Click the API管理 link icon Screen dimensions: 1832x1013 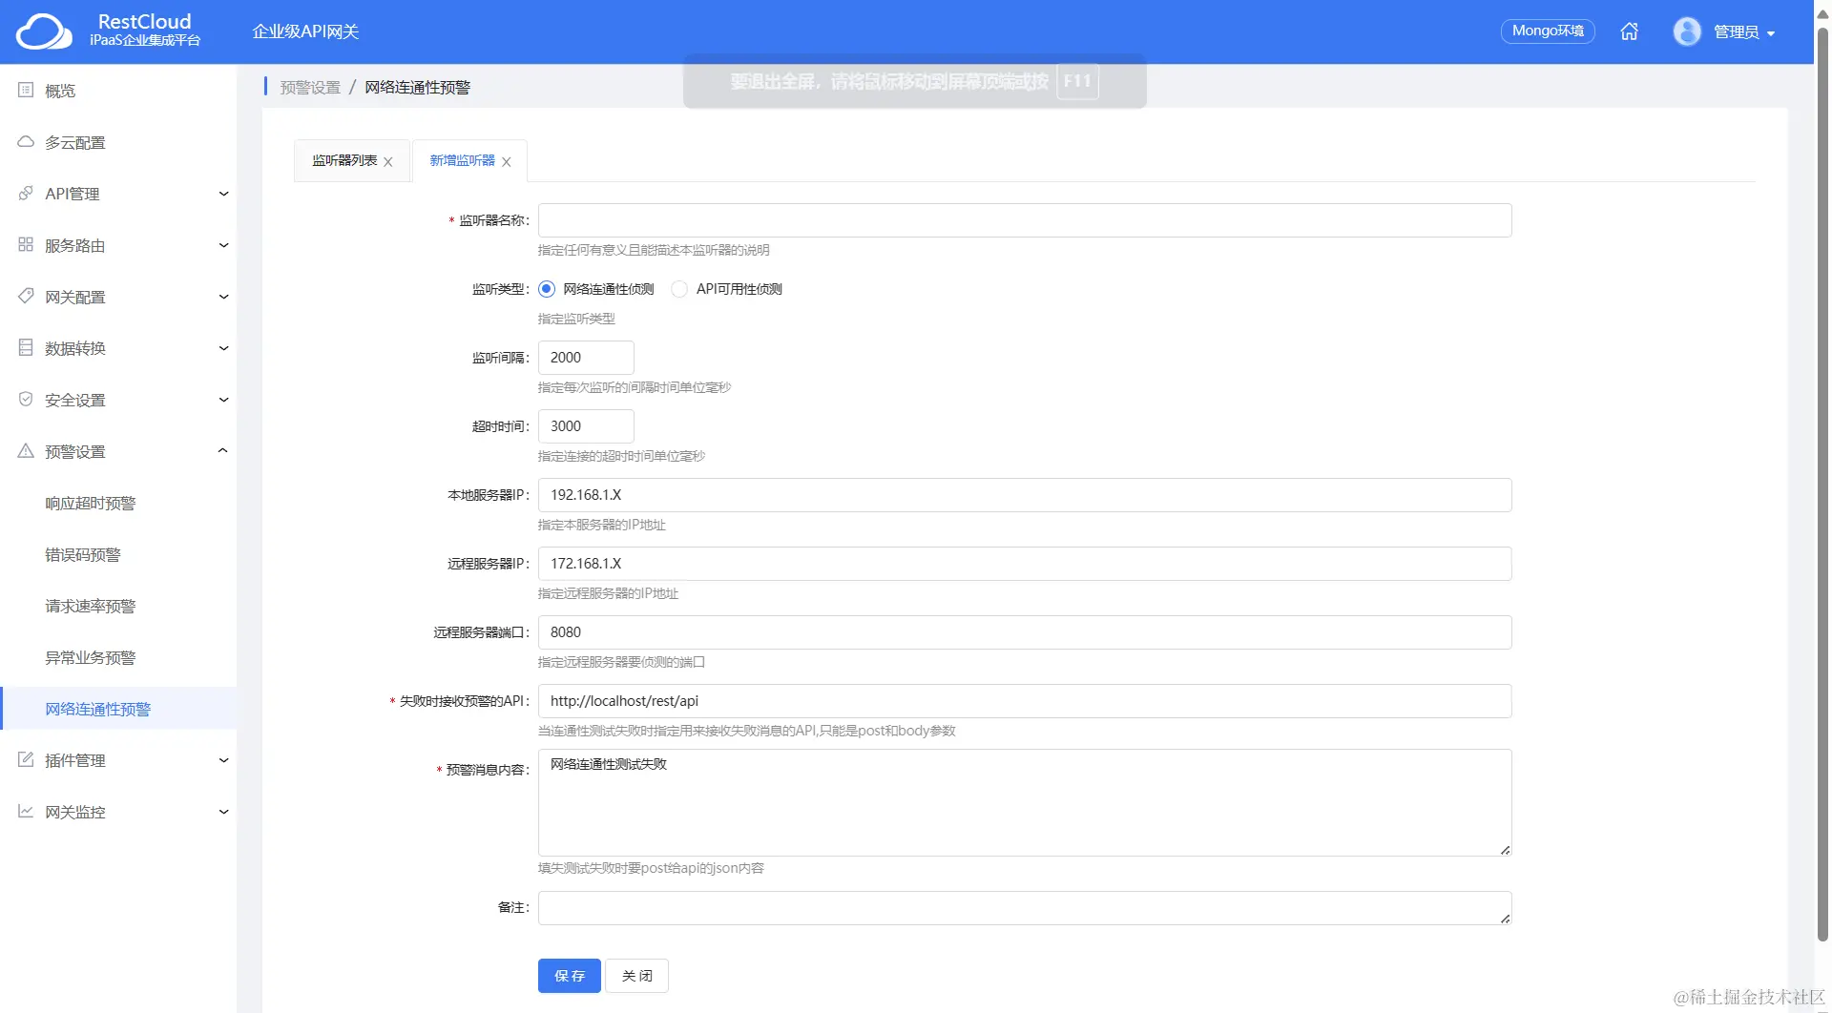point(26,194)
